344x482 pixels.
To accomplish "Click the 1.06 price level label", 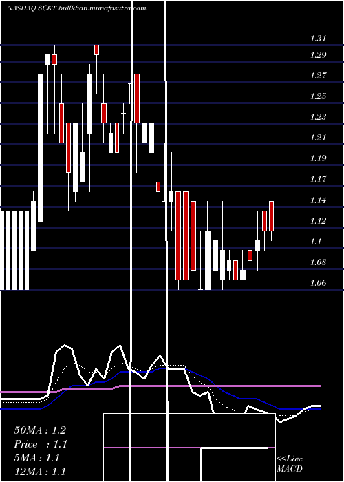I will [x=318, y=283].
